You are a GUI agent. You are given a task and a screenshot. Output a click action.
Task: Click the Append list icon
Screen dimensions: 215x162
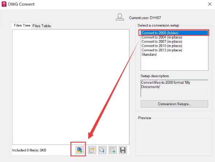(113, 150)
